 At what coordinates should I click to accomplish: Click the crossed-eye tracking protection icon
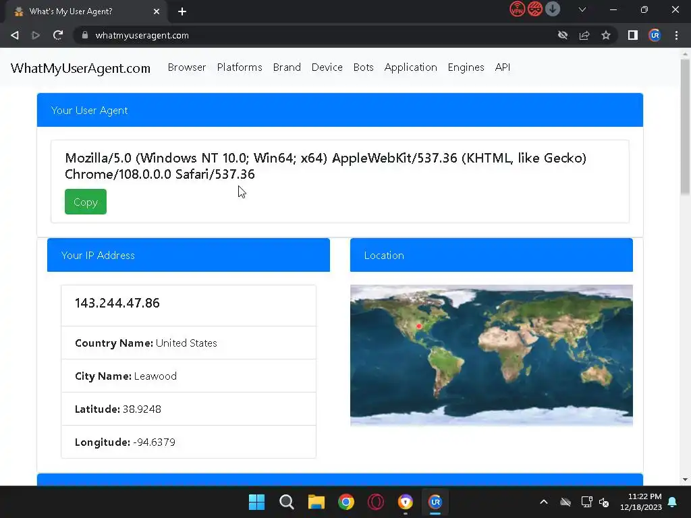(563, 35)
